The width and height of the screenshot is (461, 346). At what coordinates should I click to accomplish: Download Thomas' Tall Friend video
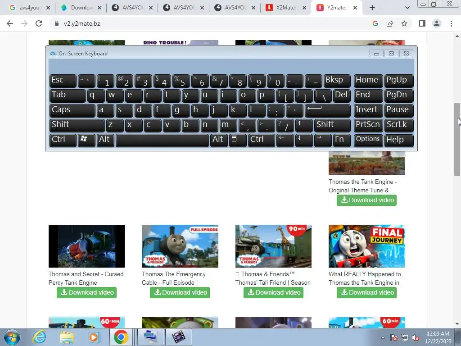click(x=273, y=292)
